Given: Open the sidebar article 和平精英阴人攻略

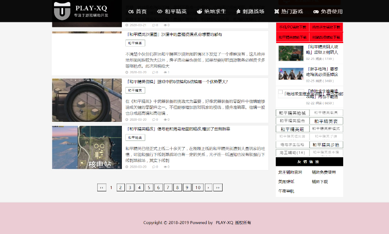Looking at the screenshot, I should point(322,50).
